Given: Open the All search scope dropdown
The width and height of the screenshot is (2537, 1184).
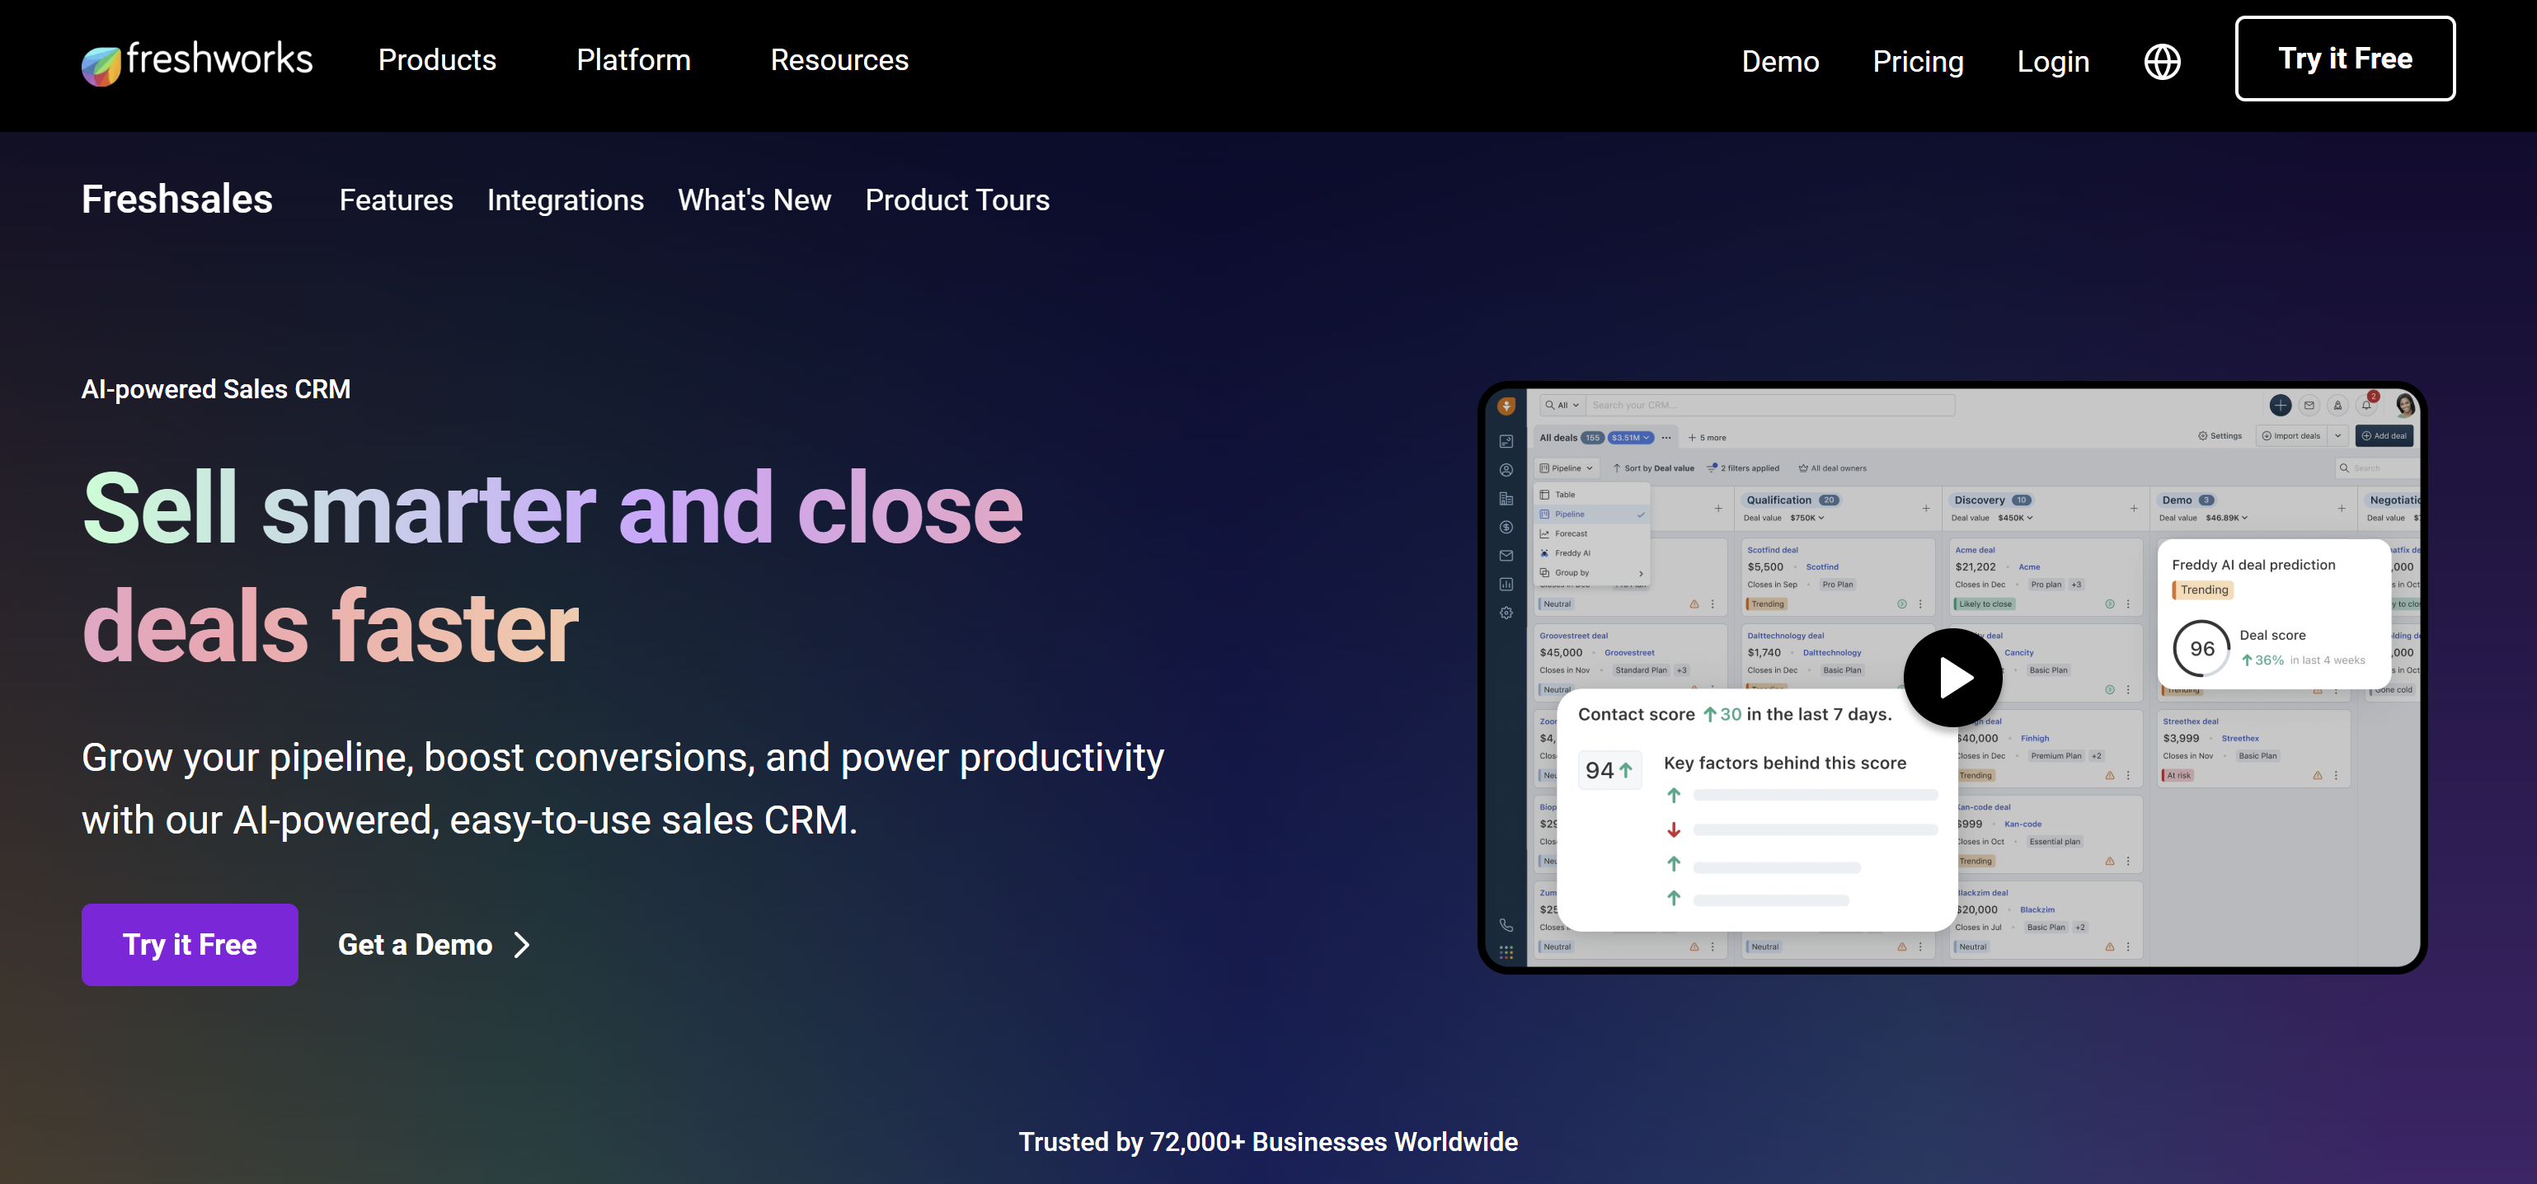Looking at the screenshot, I should point(1562,405).
